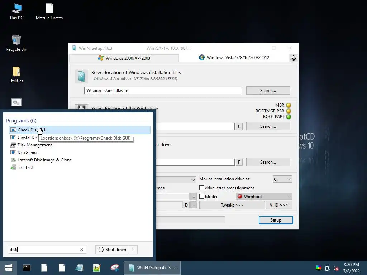Launch Test Disk from search results
This screenshot has height=275, width=367.
tap(25, 168)
